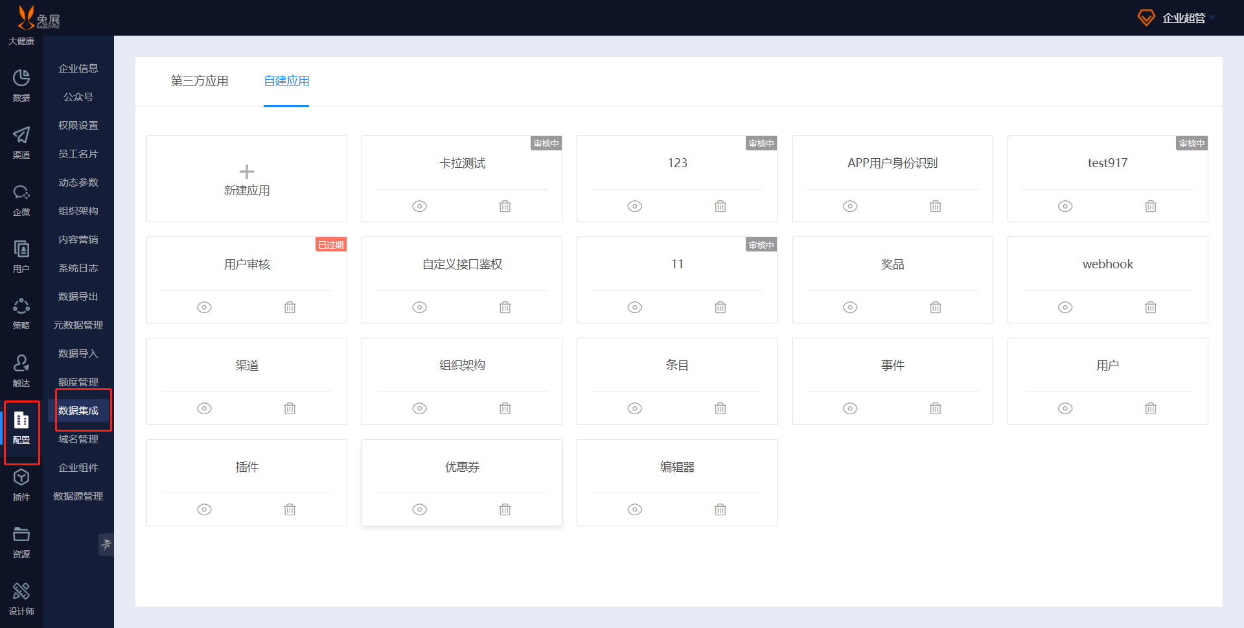Image resolution: width=1244 pixels, height=628 pixels.
Task: Click the 兔展 logo
Action: coord(38,17)
